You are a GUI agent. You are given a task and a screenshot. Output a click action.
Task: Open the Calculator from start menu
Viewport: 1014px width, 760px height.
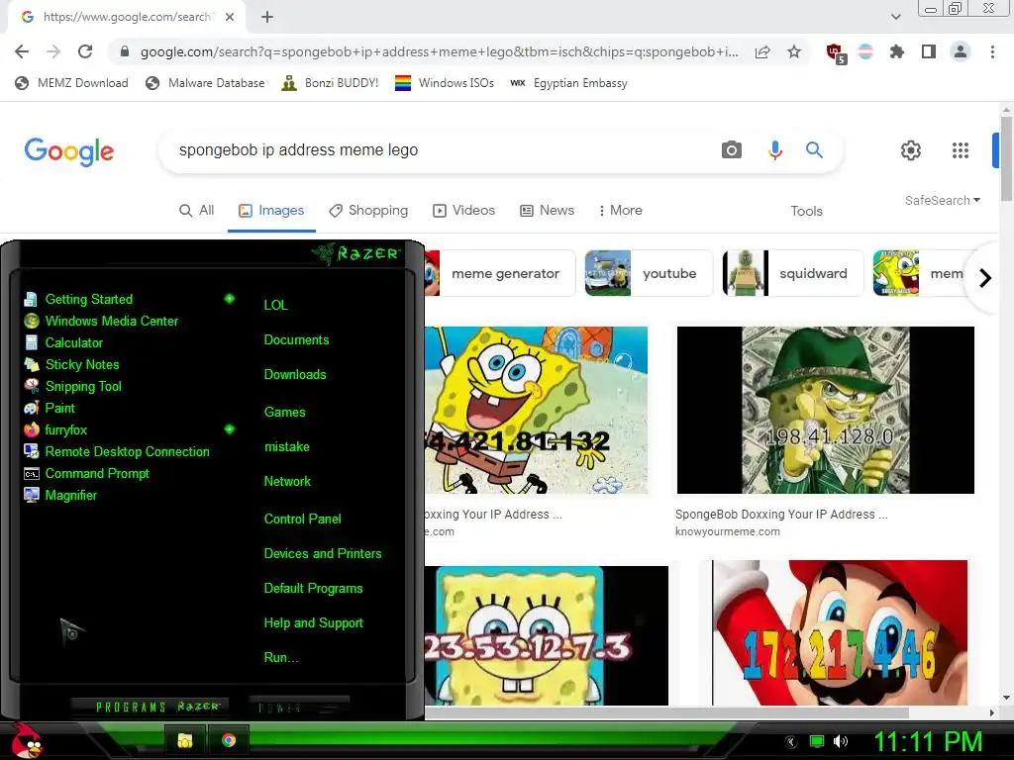click(x=74, y=342)
